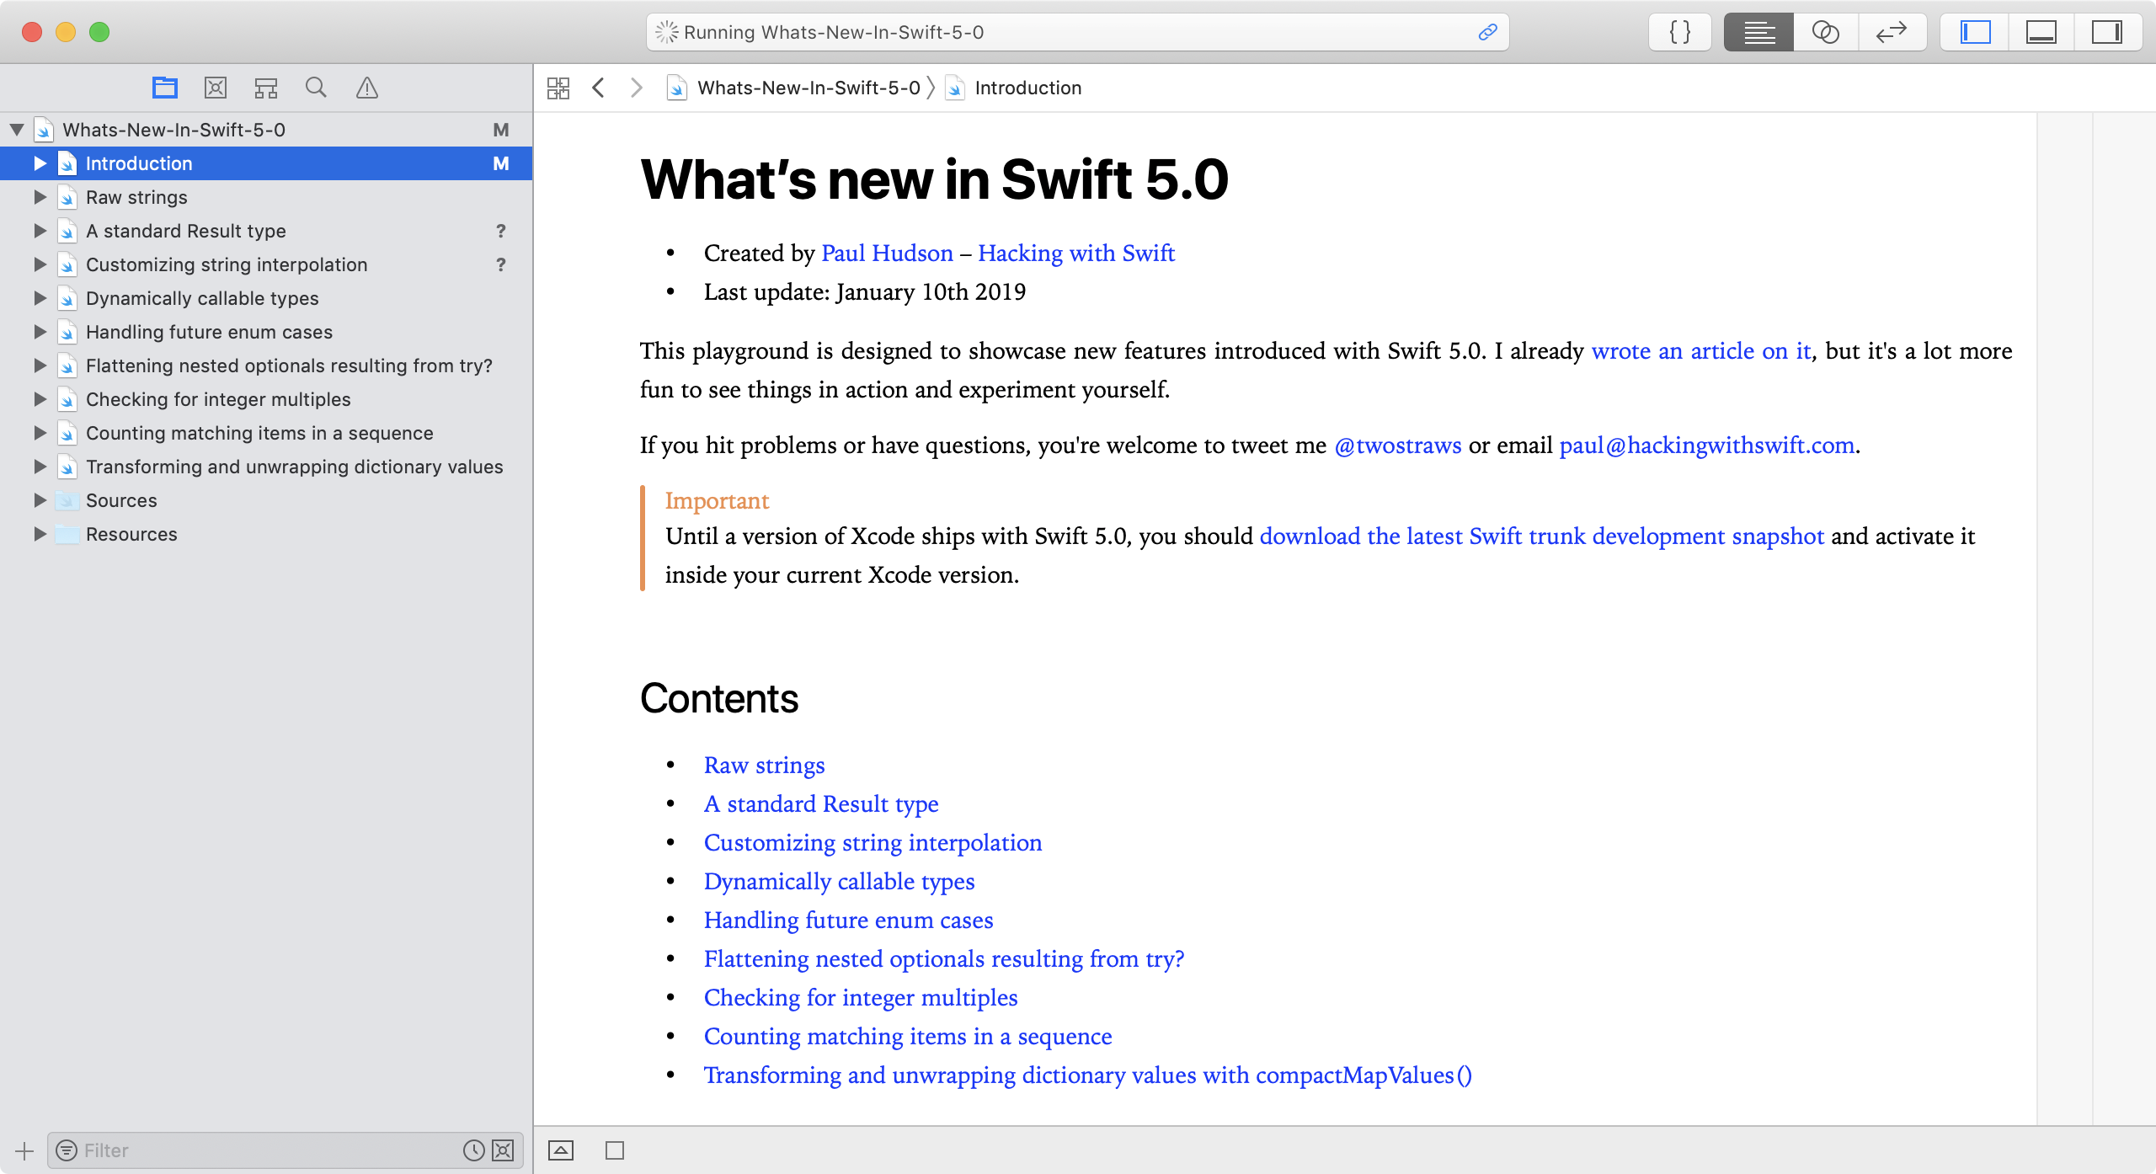Click the warning/issues icon in toolbar
This screenshot has width=2156, height=1174.
tap(364, 87)
